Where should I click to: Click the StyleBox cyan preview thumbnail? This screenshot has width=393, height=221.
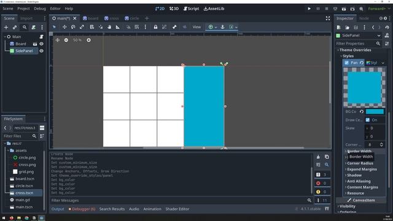tap(364, 87)
